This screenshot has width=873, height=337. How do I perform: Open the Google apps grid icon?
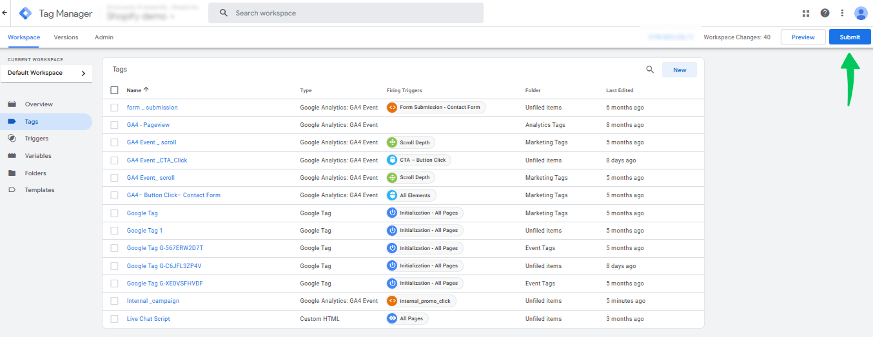pyautogui.click(x=806, y=13)
